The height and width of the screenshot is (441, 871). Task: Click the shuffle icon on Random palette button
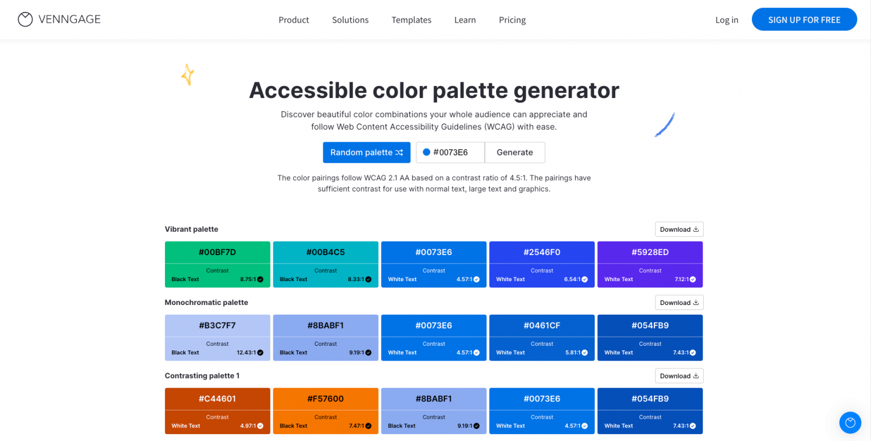399,152
